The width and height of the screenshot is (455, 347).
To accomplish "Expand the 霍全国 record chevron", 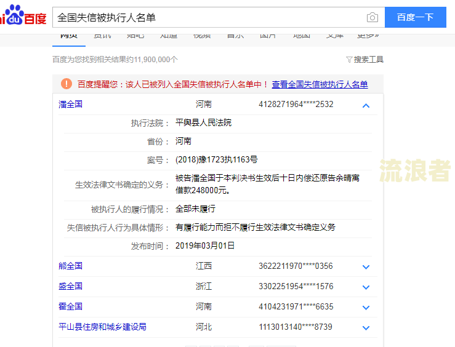I will click(366, 308).
